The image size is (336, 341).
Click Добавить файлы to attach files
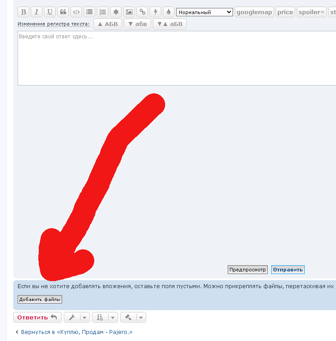click(40, 300)
